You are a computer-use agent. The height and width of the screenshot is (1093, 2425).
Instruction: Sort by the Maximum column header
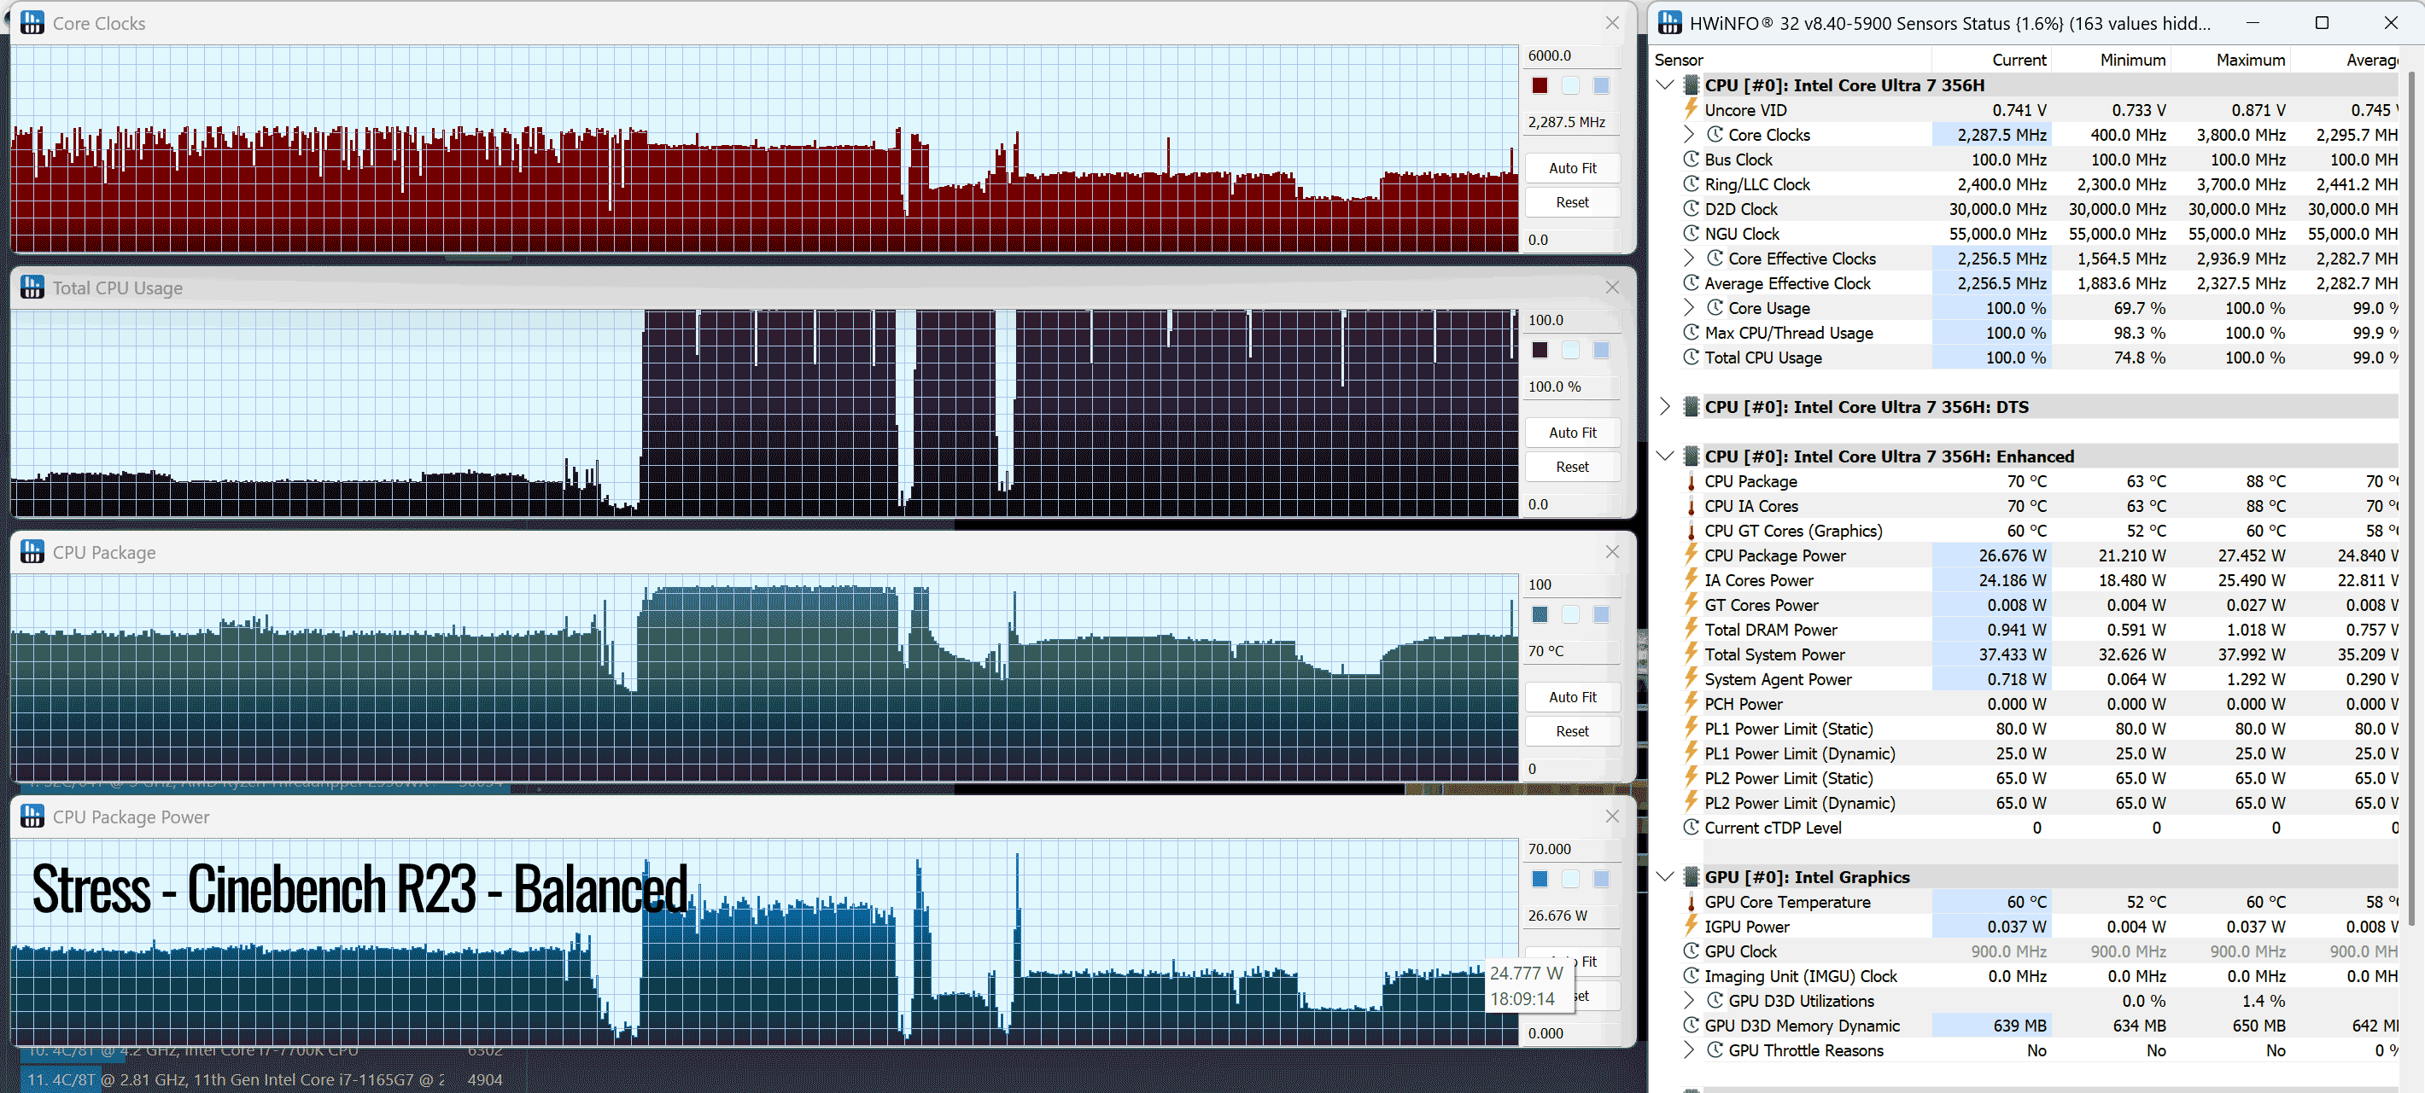pyautogui.click(x=2250, y=59)
